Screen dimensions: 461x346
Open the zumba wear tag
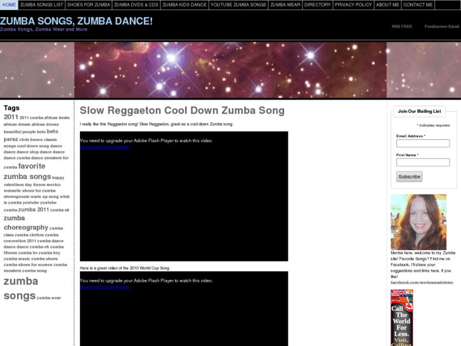[49, 298]
